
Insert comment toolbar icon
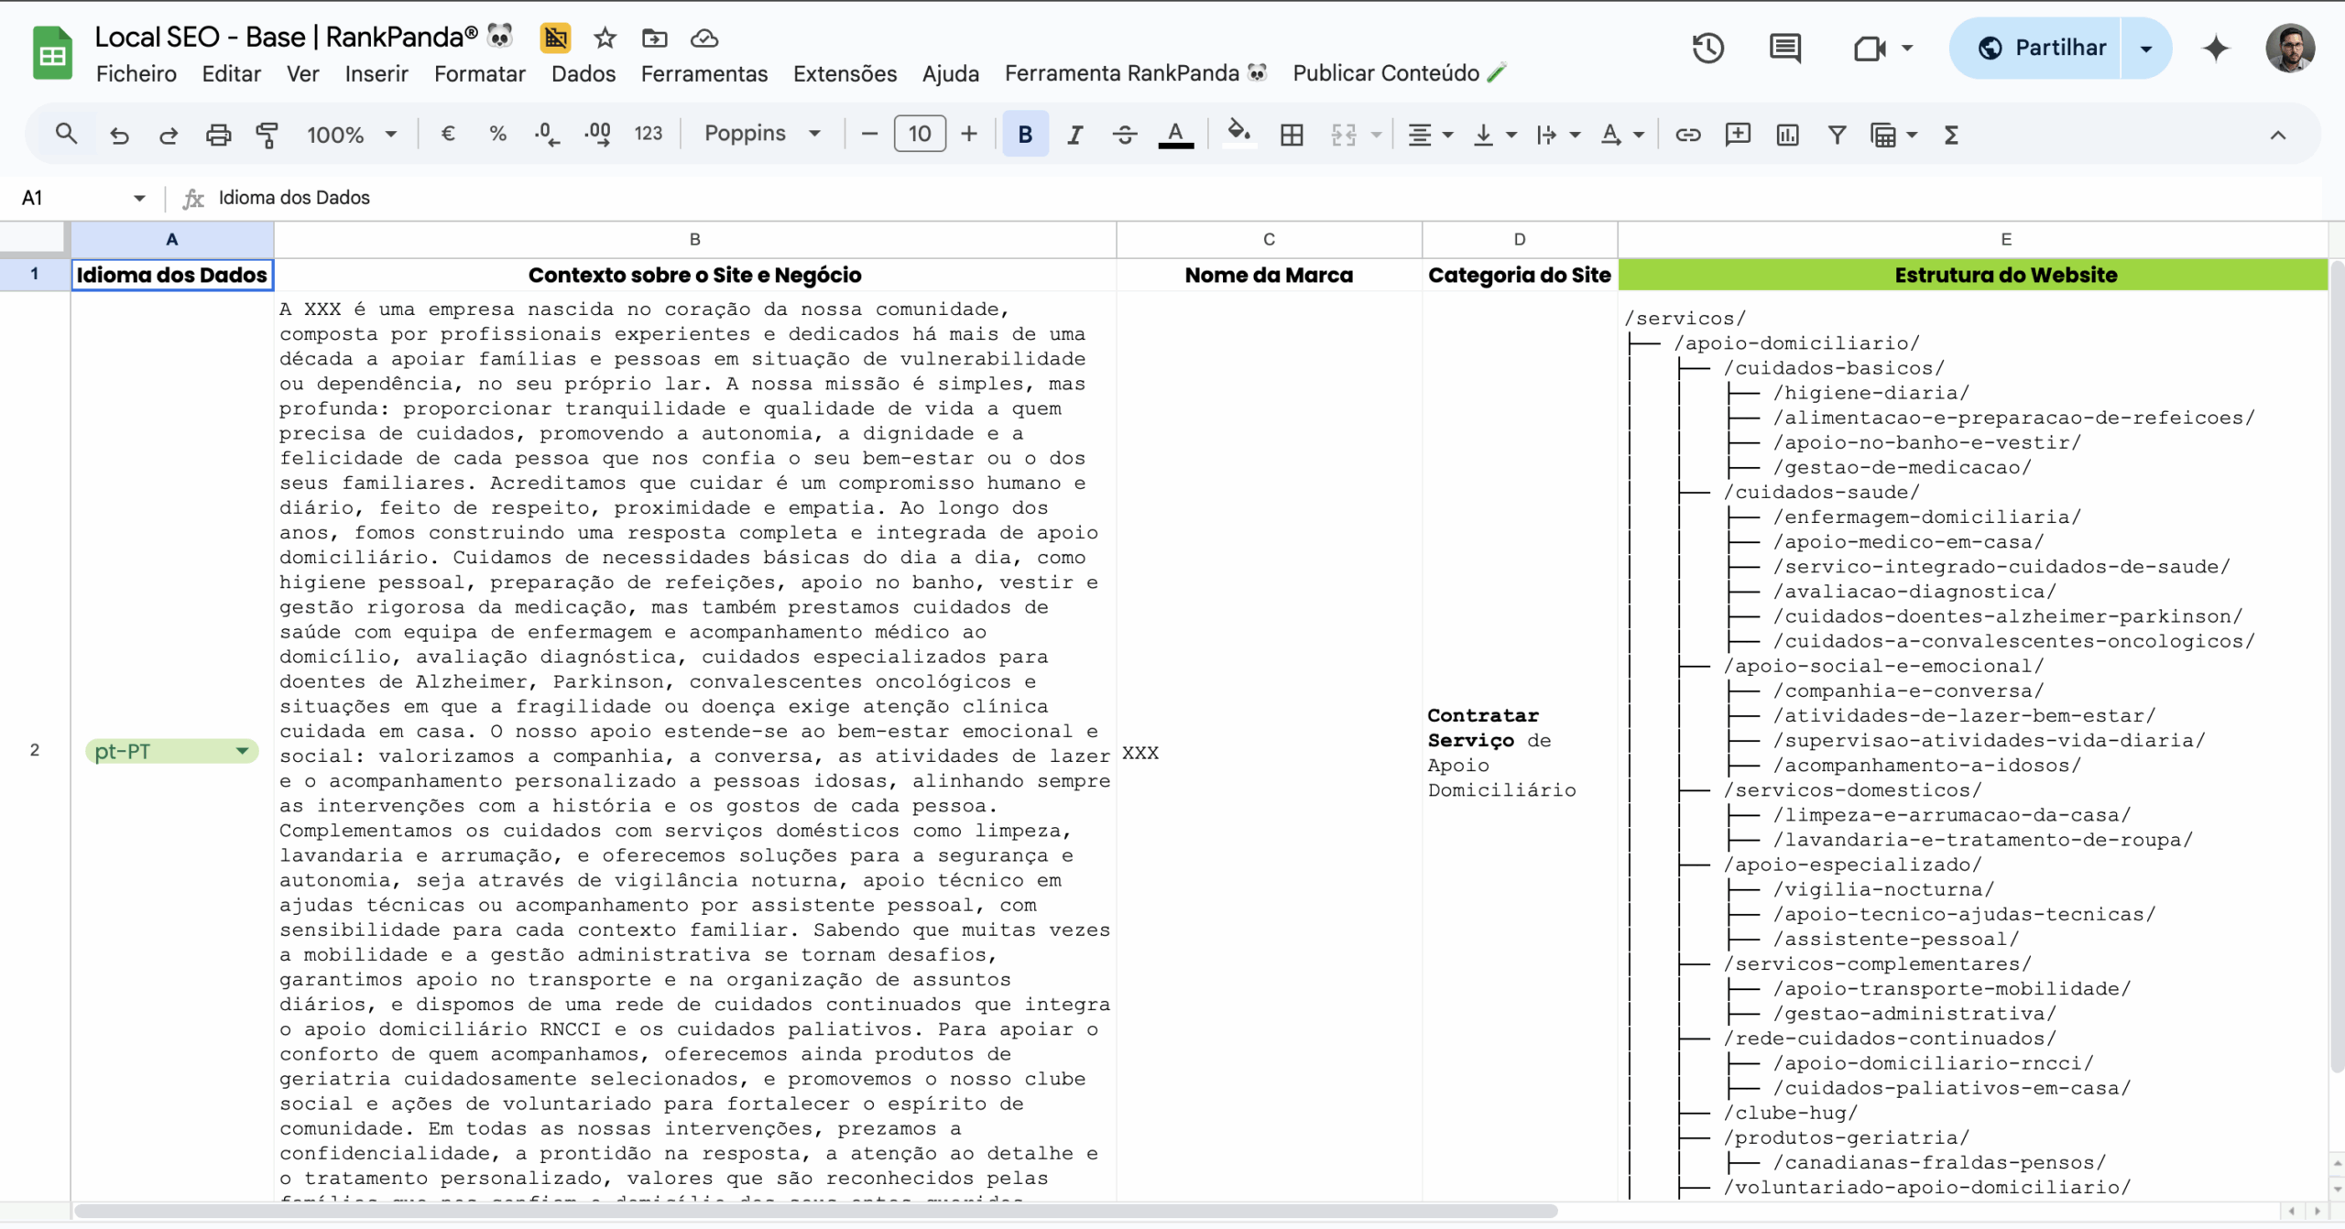[1737, 135]
